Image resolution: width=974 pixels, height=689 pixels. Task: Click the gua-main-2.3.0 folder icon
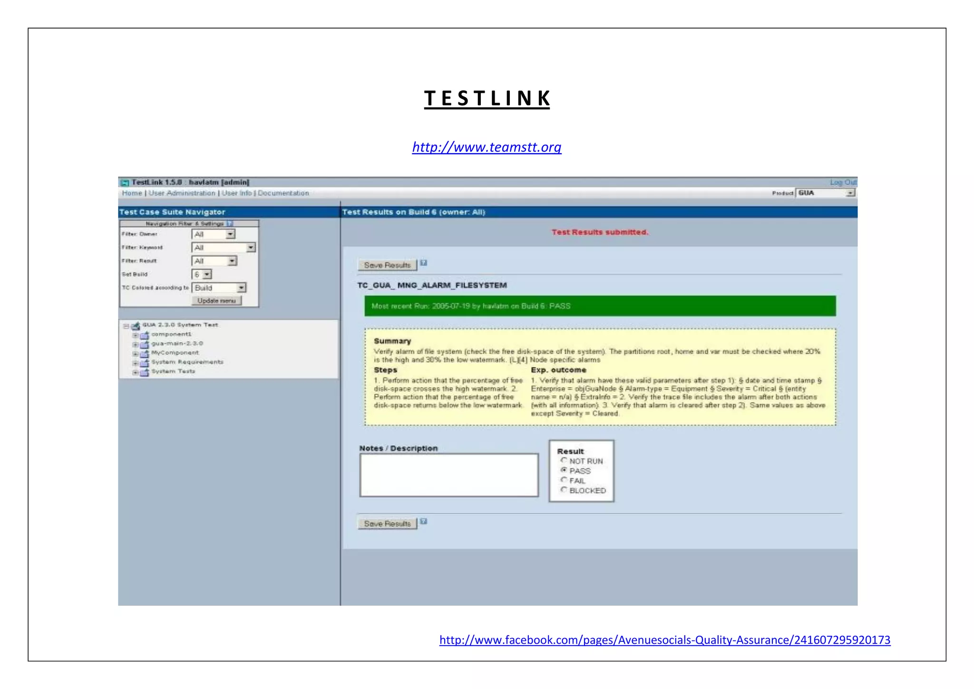click(x=145, y=344)
